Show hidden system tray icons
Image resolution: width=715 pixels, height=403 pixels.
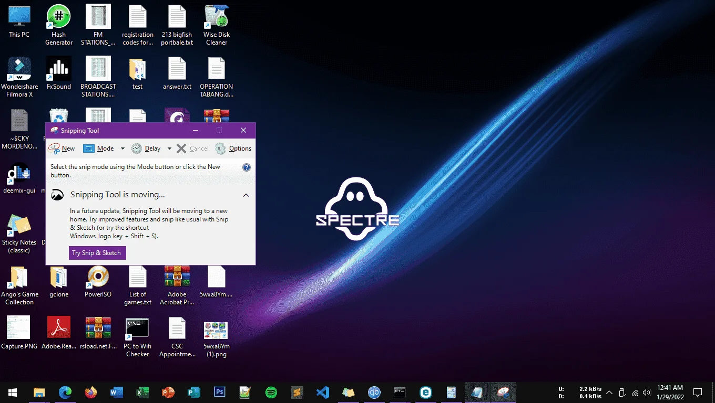tap(609, 393)
